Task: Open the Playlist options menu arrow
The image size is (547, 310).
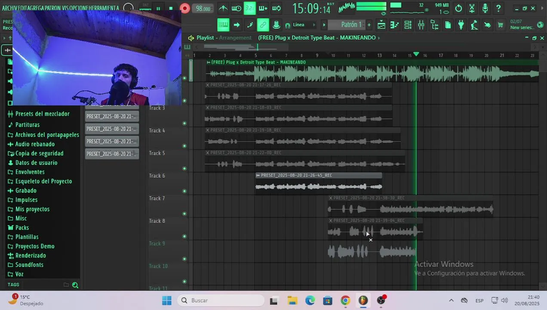Action: (191, 38)
